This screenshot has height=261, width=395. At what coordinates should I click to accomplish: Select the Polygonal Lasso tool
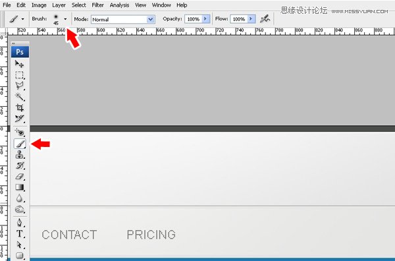pyautogui.click(x=19, y=86)
